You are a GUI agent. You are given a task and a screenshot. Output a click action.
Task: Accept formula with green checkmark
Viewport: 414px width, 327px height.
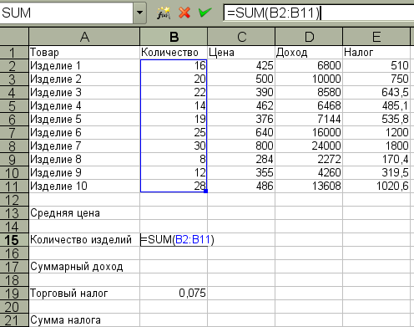tap(205, 13)
